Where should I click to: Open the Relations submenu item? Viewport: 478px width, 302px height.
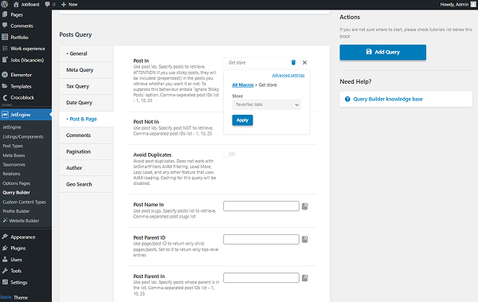click(x=11, y=174)
